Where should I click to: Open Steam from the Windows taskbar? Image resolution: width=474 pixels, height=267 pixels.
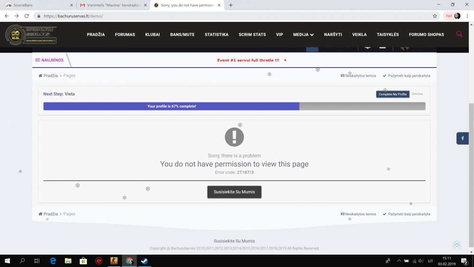(144, 261)
